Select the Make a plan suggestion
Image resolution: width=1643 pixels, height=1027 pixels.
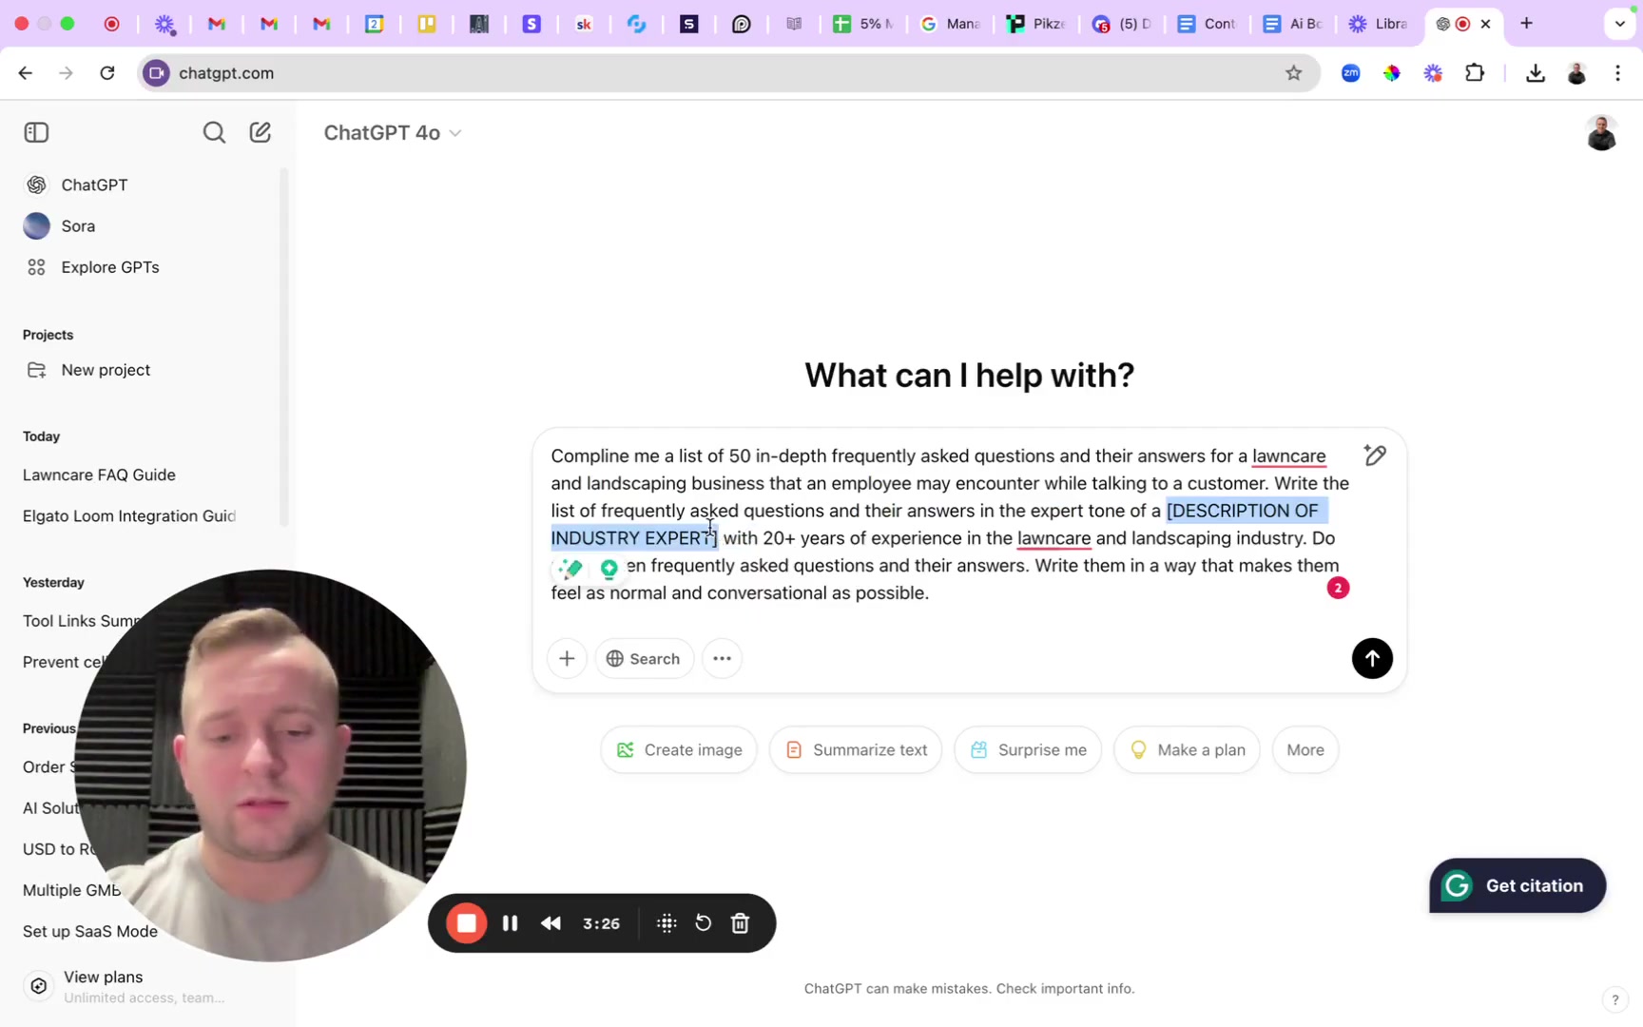click(1187, 749)
